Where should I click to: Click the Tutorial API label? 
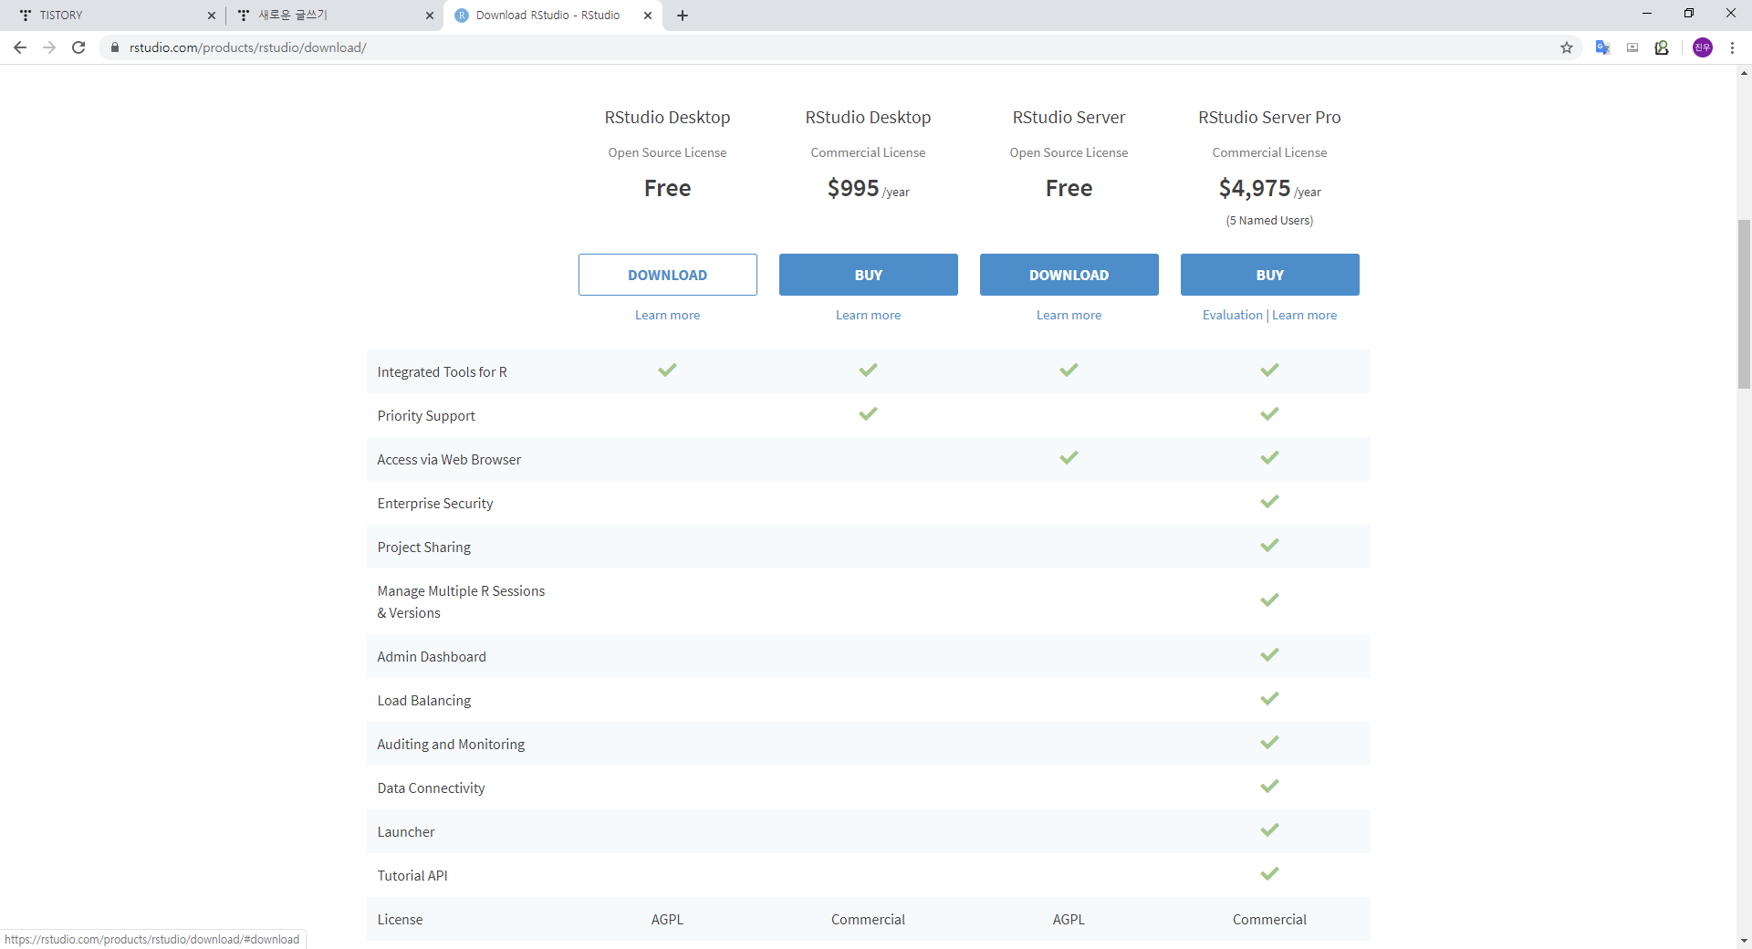pos(412,876)
